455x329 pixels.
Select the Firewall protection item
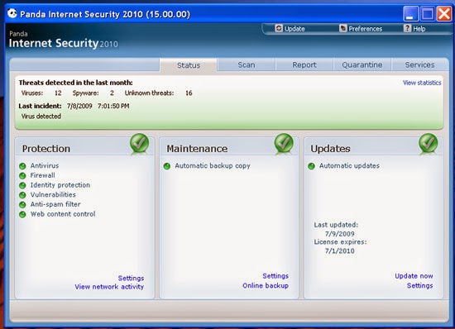[x=42, y=175]
